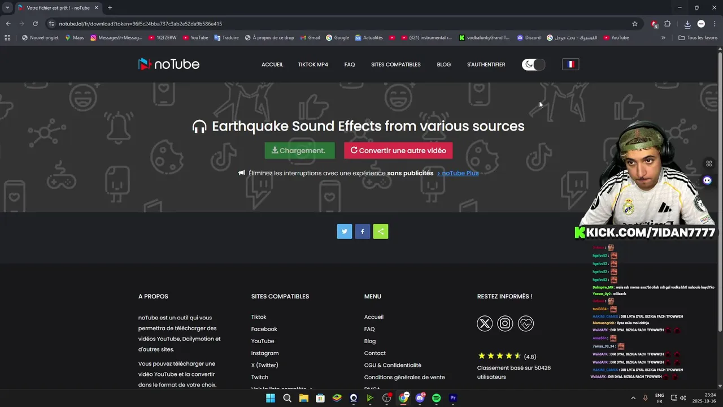Open Chrome extensions puzzle icon
Screen dimensions: 723x407
click(x=668, y=24)
